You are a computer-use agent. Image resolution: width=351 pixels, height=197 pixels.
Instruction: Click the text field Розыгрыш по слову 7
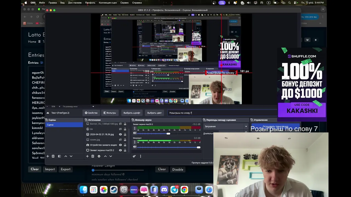pyautogui.click(x=222, y=113)
